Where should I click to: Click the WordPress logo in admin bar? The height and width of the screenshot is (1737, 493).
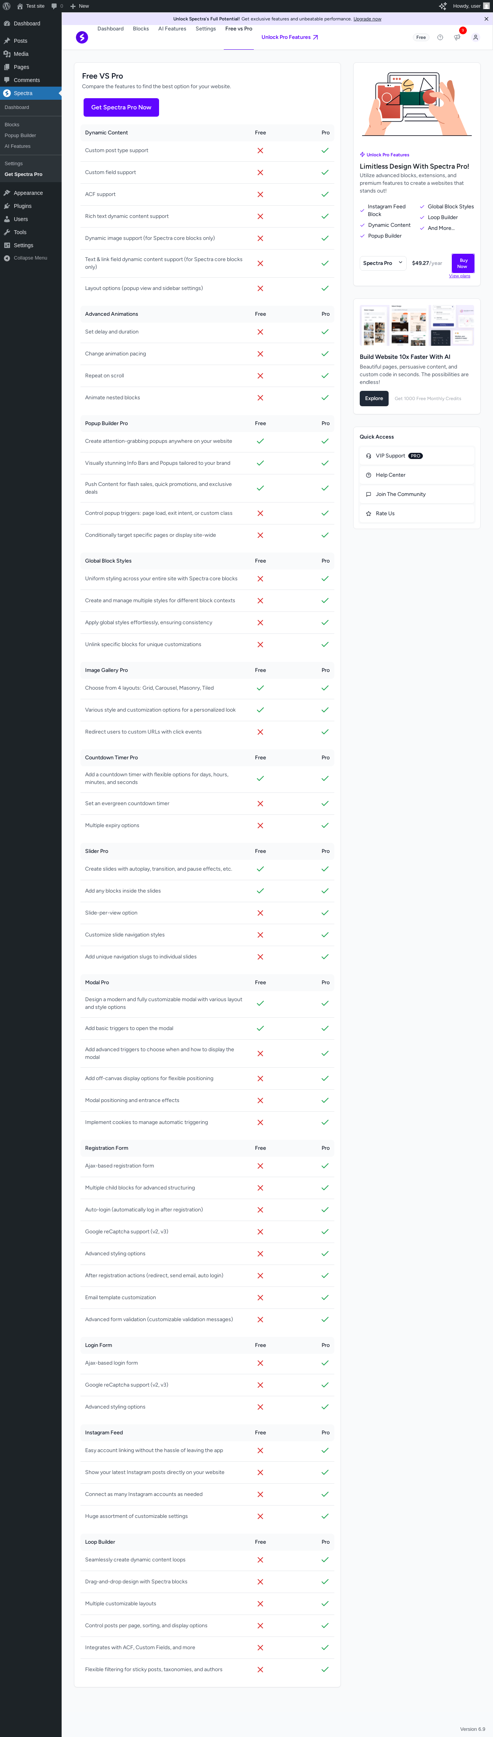[7, 6]
